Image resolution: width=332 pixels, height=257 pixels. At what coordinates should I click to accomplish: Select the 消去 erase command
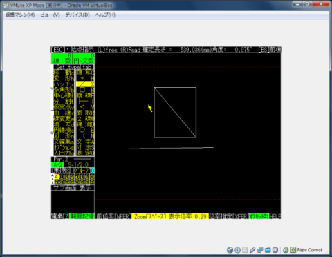(64, 124)
